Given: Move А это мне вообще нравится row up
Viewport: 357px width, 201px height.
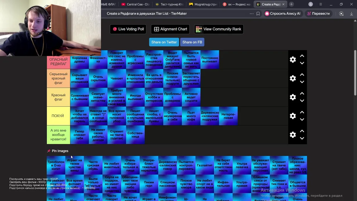Looking at the screenshot, I should tap(302, 131).
